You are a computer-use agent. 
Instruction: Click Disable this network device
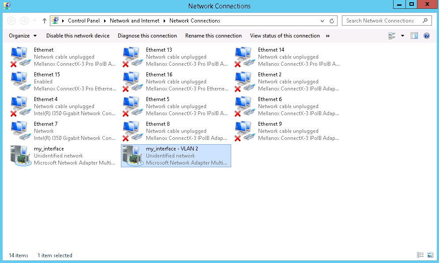78,36
